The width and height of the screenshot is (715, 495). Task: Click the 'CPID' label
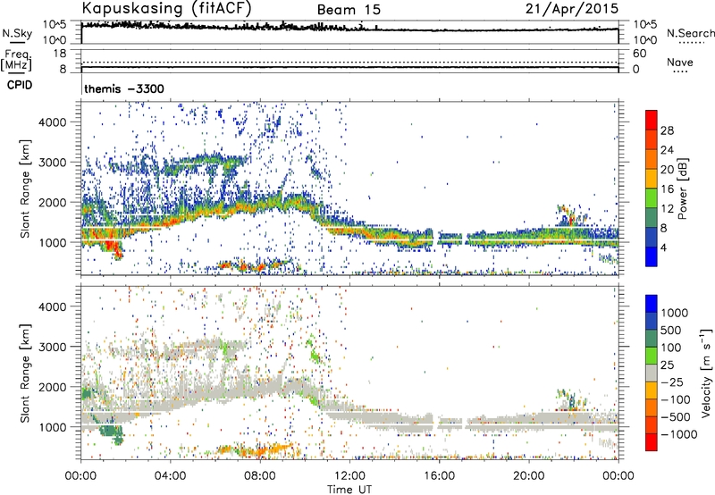click(20, 85)
